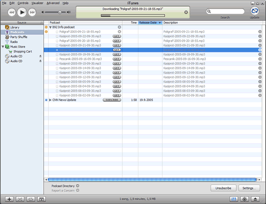
Task: Adjust the volume slider knob
Action: pyautogui.click(x=60, y=12)
